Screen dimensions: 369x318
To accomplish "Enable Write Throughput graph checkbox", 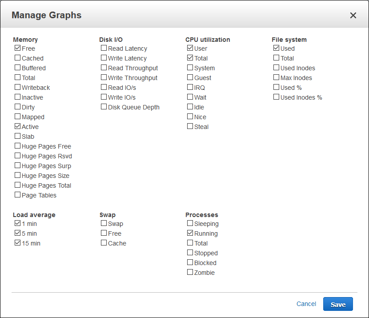I will 104,77.
